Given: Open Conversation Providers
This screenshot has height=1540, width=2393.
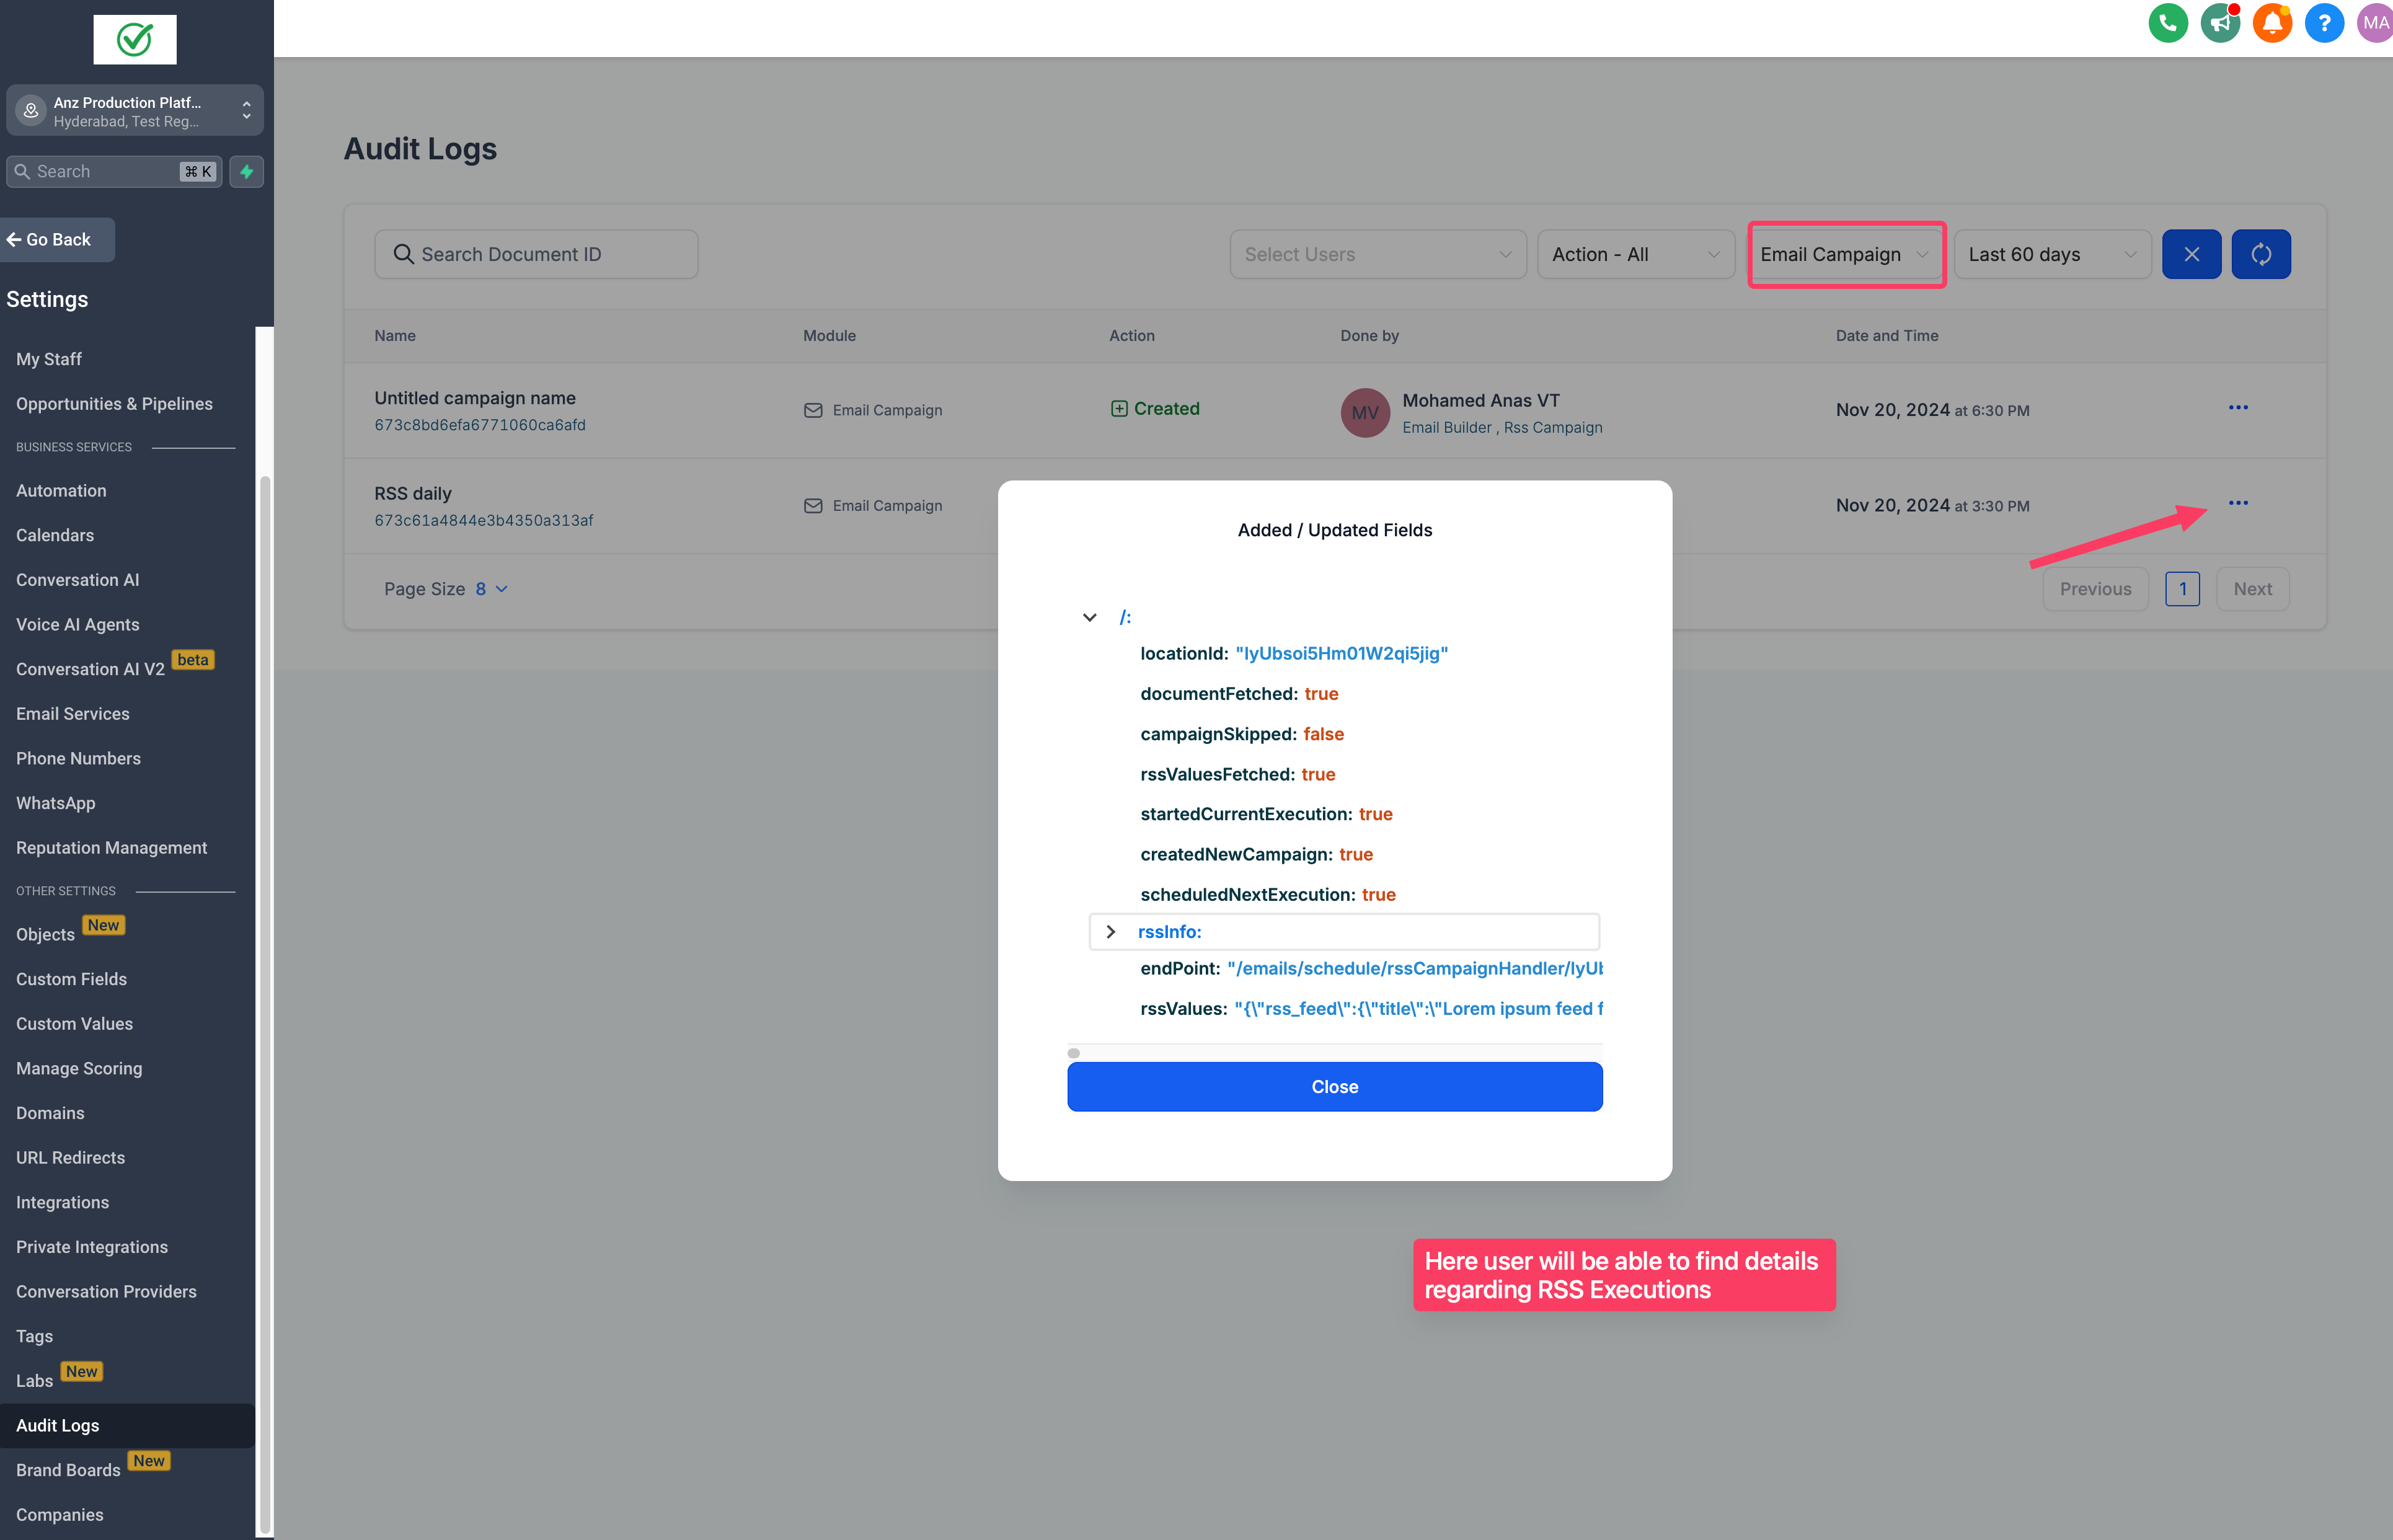Looking at the screenshot, I should pyautogui.click(x=106, y=1292).
